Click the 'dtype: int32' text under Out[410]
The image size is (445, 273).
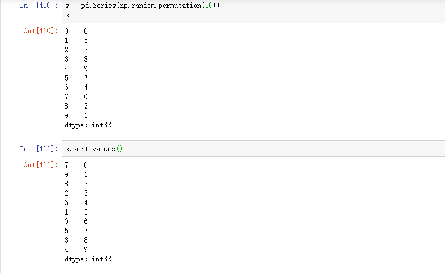pos(88,125)
